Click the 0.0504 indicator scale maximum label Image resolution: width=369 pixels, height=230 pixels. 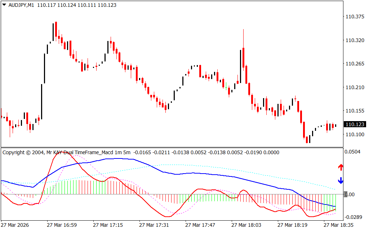pyautogui.click(x=353, y=152)
